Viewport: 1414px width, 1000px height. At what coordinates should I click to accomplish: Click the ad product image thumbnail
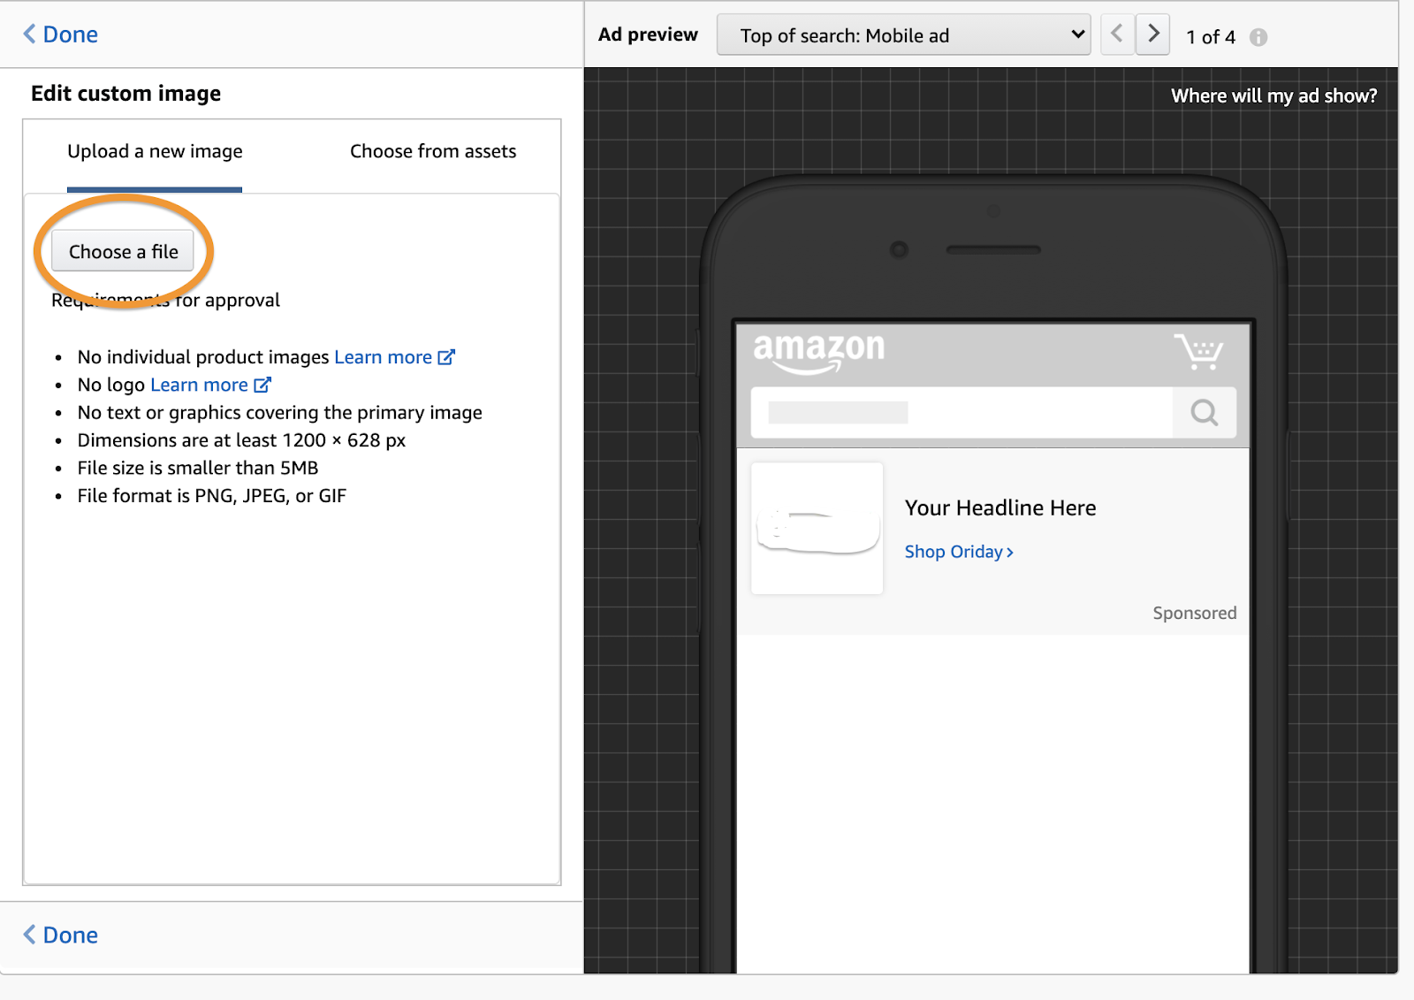click(x=817, y=528)
